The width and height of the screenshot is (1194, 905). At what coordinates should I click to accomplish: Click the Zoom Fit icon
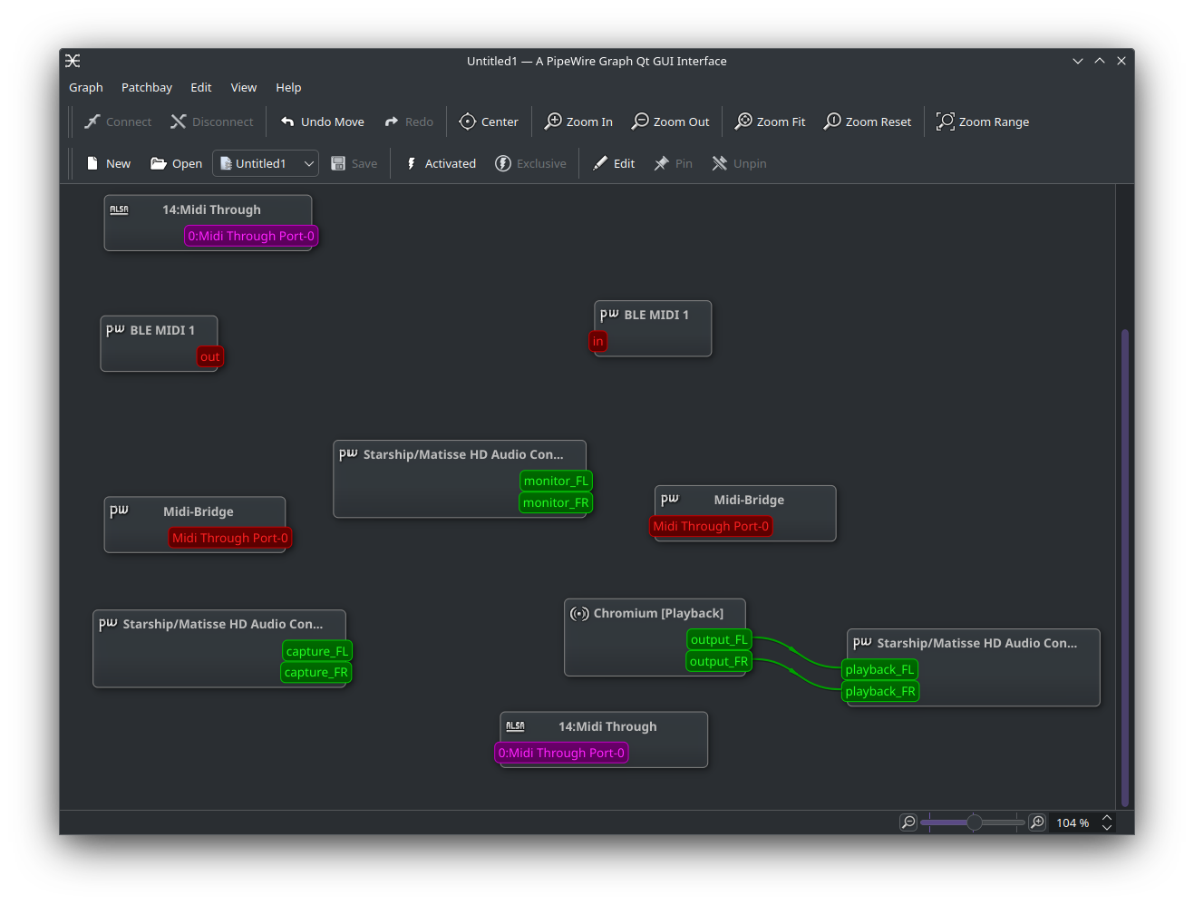[743, 122]
